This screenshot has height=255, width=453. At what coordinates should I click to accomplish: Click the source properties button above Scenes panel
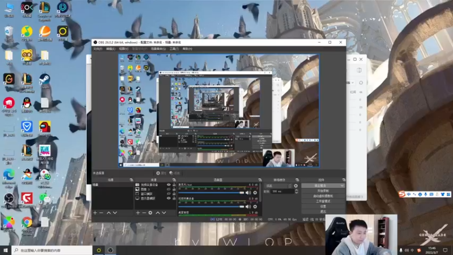pos(161,173)
